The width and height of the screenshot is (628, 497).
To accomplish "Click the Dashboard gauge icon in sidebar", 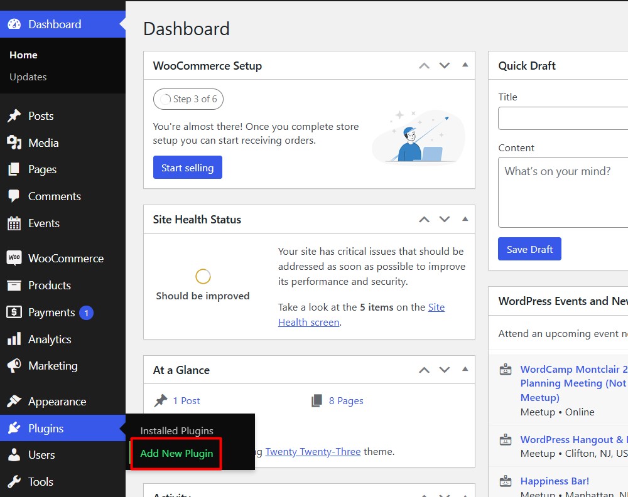I will coord(14,24).
